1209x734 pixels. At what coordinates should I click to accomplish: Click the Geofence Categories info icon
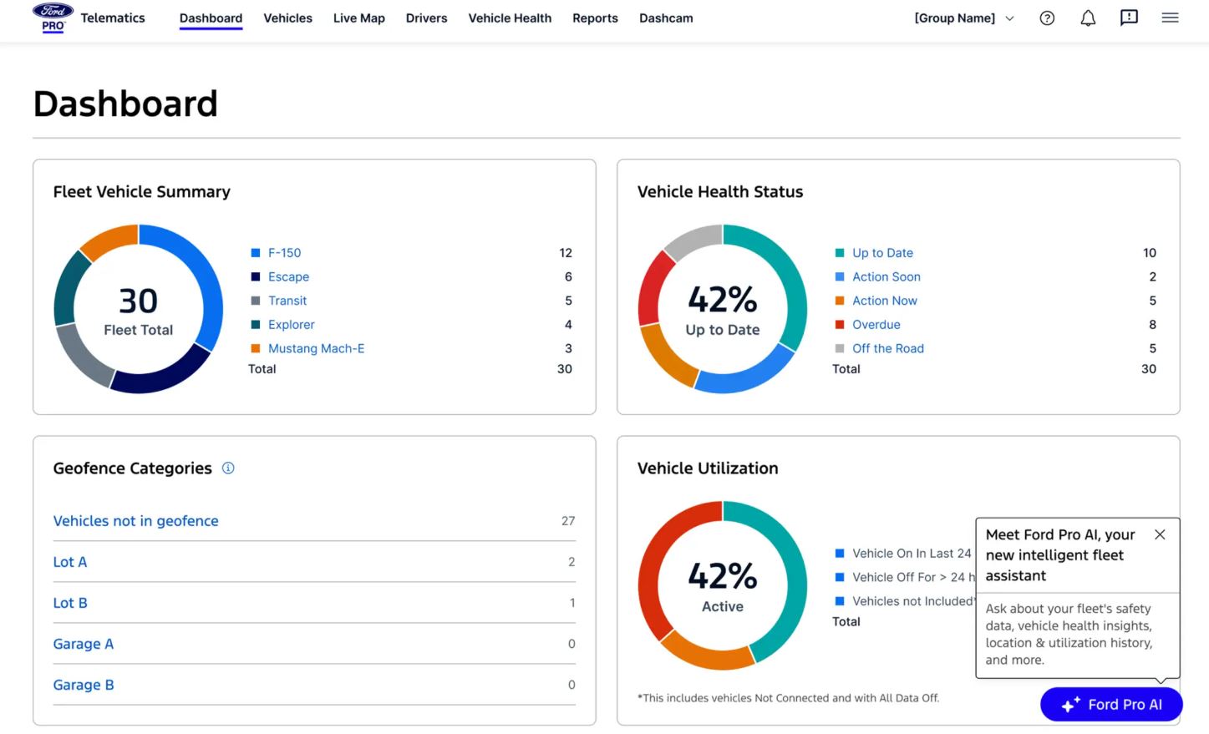coord(228,468)
